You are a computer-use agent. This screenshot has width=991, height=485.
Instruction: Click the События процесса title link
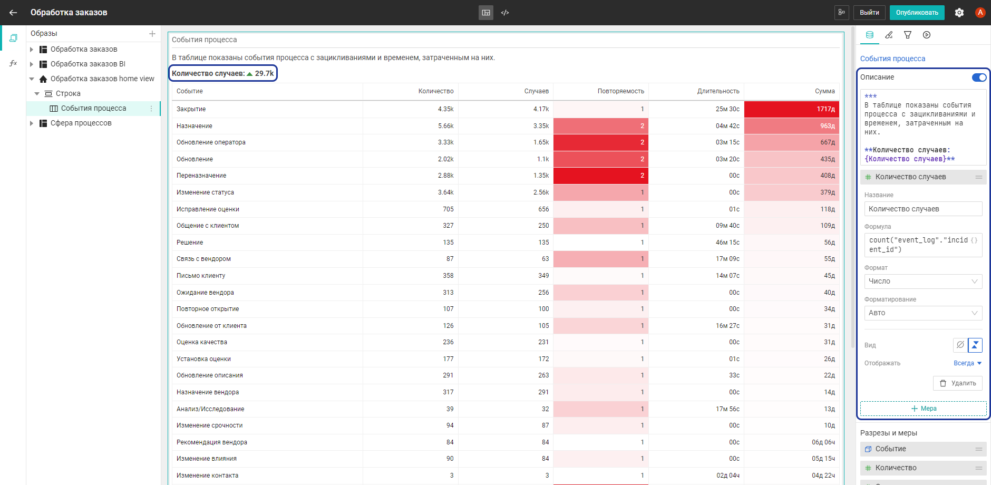pyautogui.click(x=892, y=59)
